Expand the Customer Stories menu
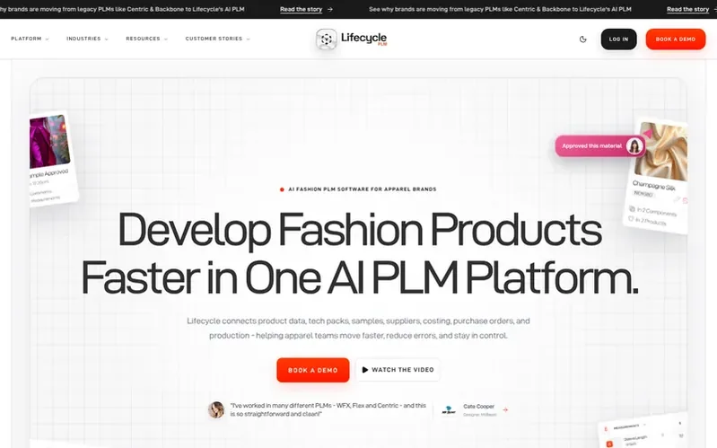 pyautogui.click(x=218, y=39)
